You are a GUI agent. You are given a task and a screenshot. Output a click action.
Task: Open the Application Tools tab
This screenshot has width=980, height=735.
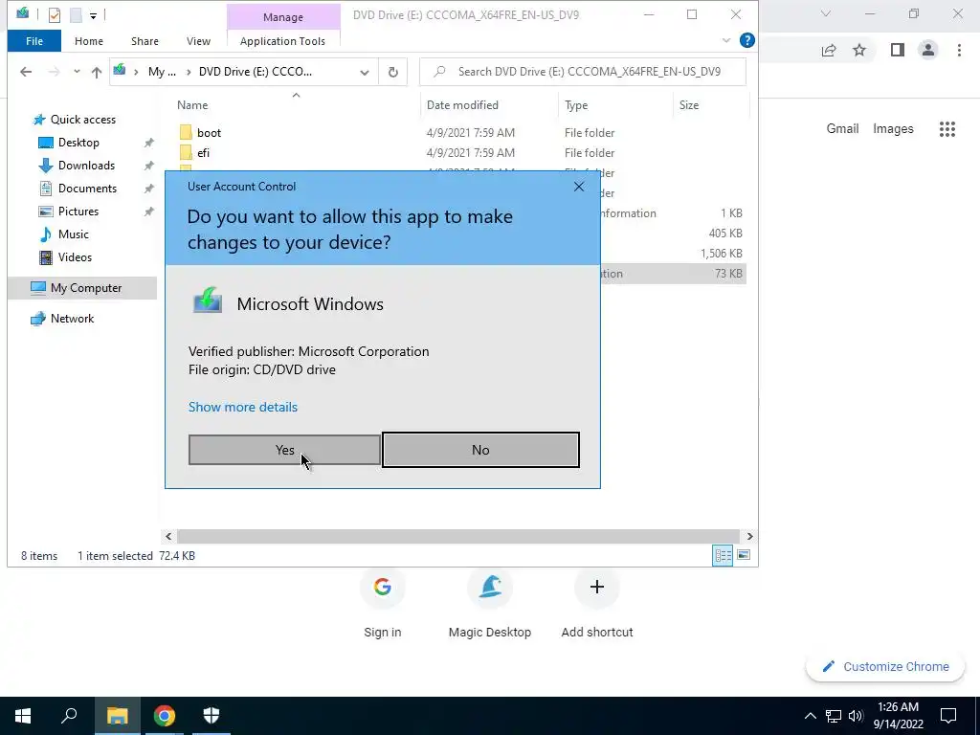(x=282, y=41)
